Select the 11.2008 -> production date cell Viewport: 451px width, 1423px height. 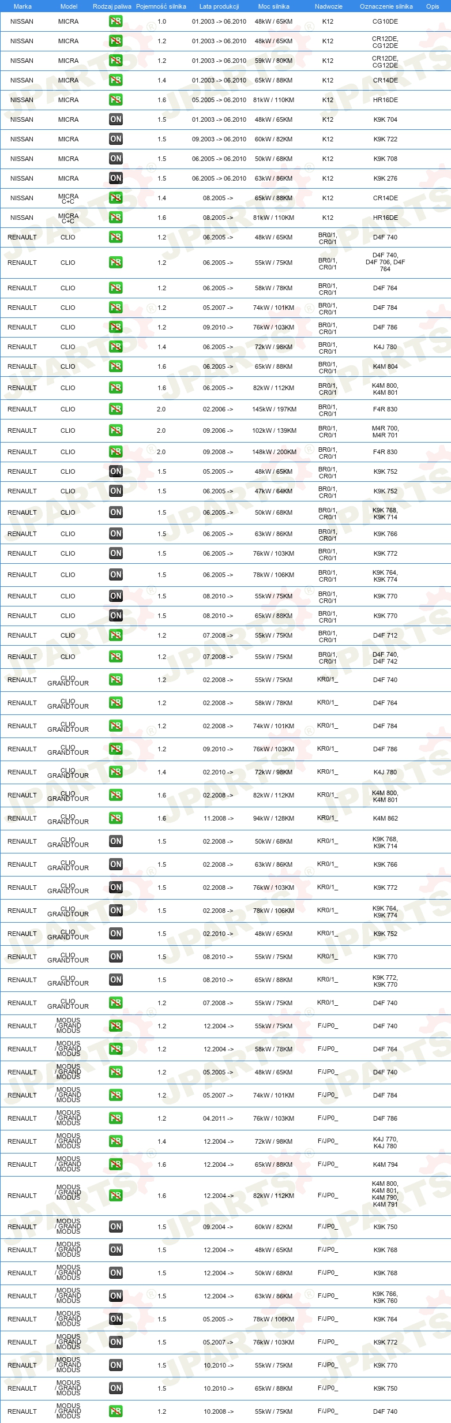click(x=219, y=818)
